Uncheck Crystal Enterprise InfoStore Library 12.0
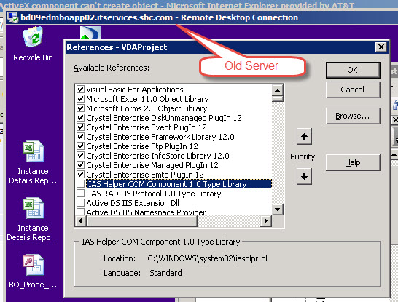This screenshot has height=302, width=398. (x=80, y=155)
